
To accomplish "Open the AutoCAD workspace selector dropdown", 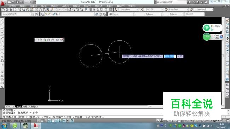I will [x=16, y=14].
